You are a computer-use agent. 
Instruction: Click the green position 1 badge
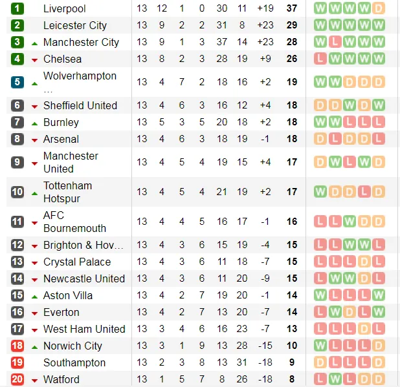[x=17, y=8]
